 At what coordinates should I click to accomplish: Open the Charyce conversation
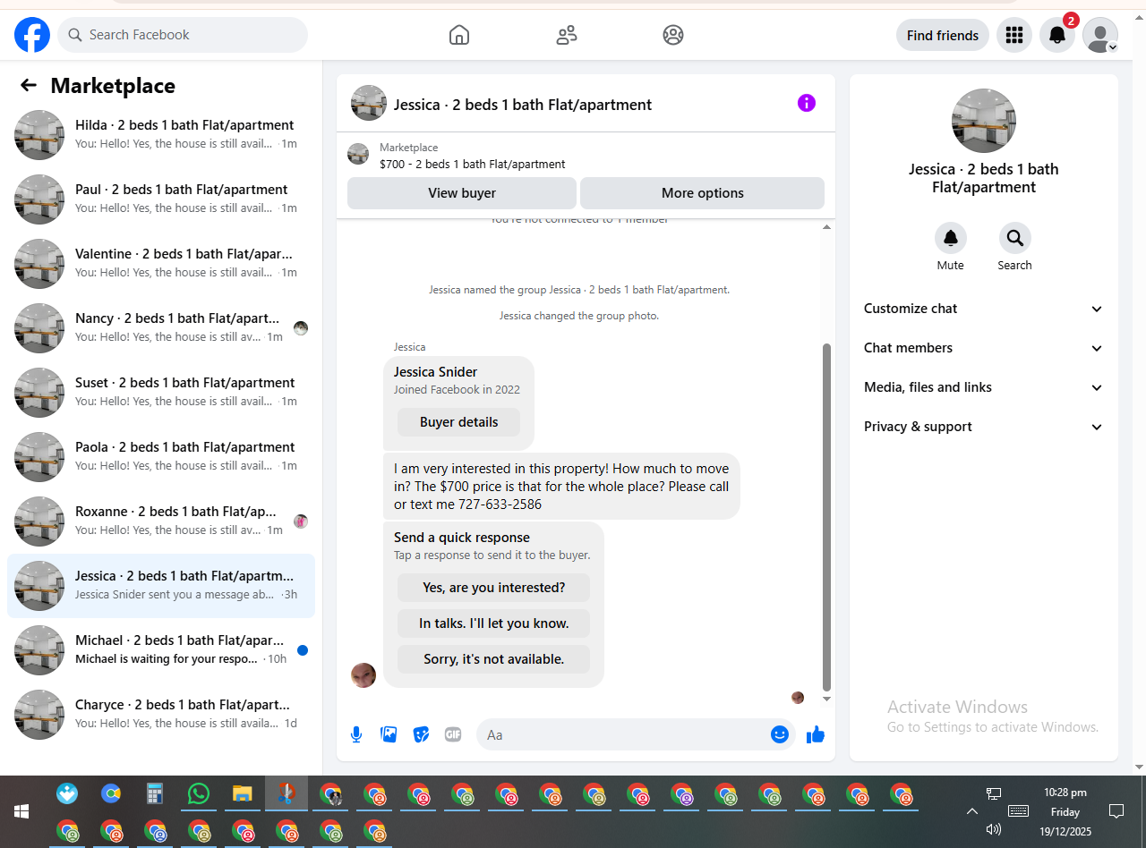161,715
